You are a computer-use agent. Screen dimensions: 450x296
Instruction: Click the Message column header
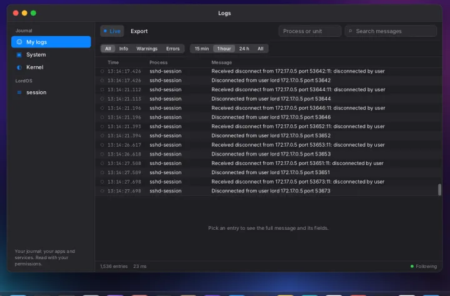click(x=221, y=62)
